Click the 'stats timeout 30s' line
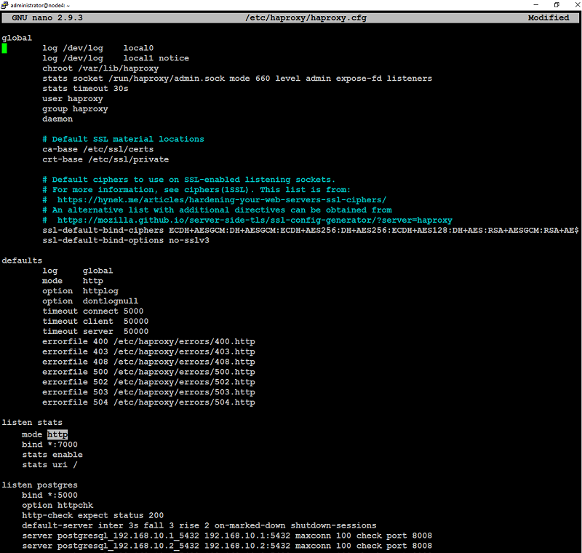Image resolution: width=582 pixels, height=553 pixels. (x=85, y=88)
